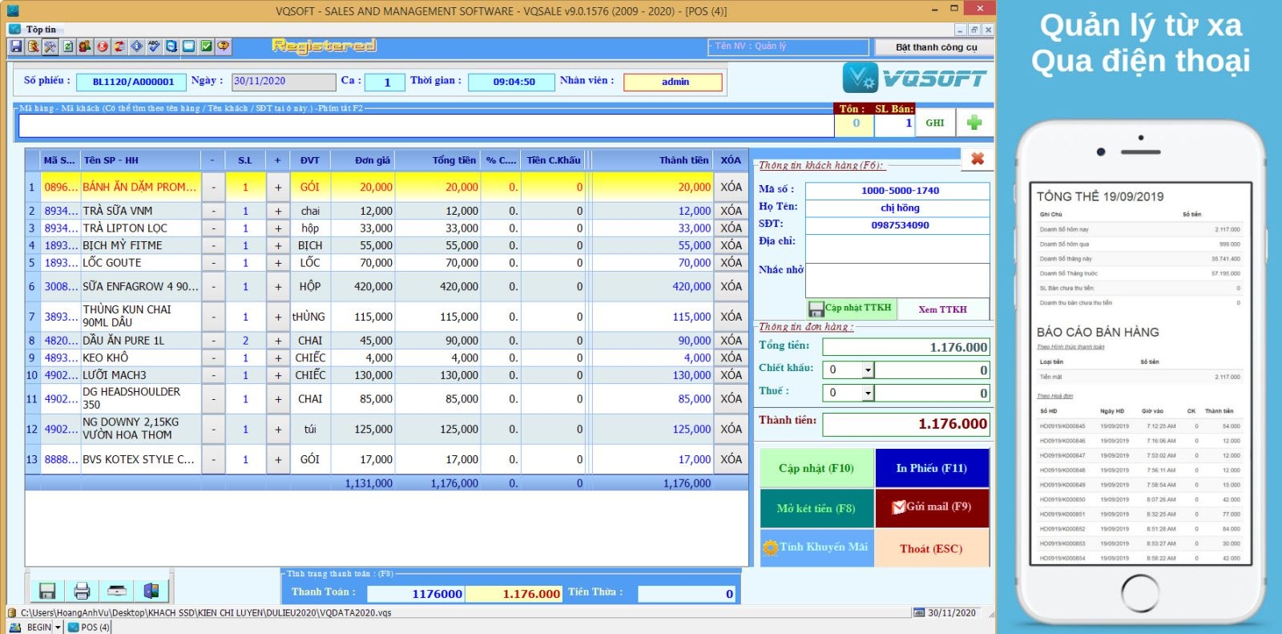Sort by the Tên SP - HH column header

140,160
